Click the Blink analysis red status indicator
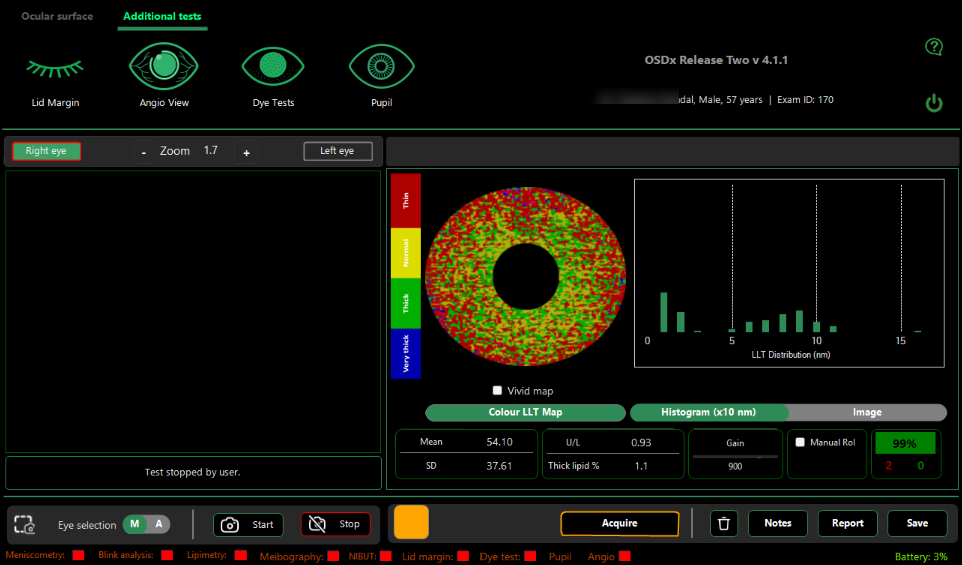962x565 pixels. pos(167,555)
